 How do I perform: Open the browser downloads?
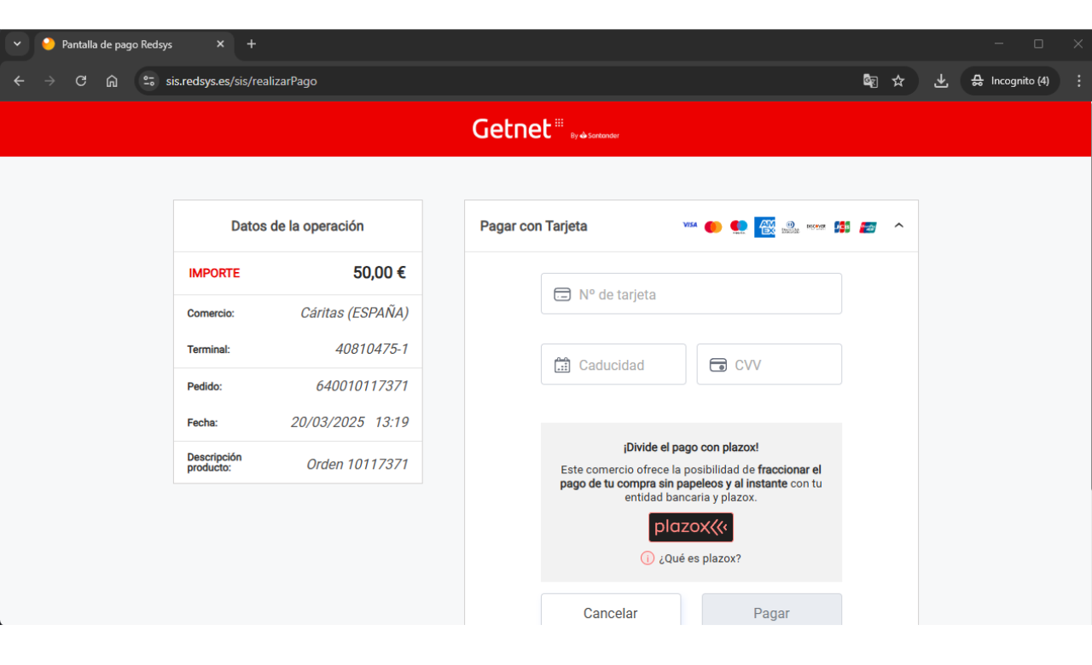click(941, 81)
